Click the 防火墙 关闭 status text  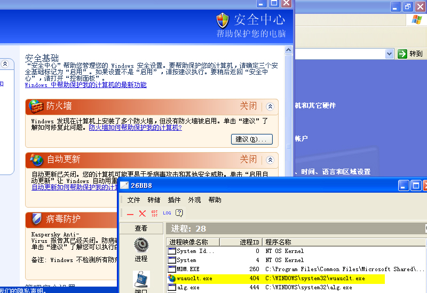tap(248, 106)
